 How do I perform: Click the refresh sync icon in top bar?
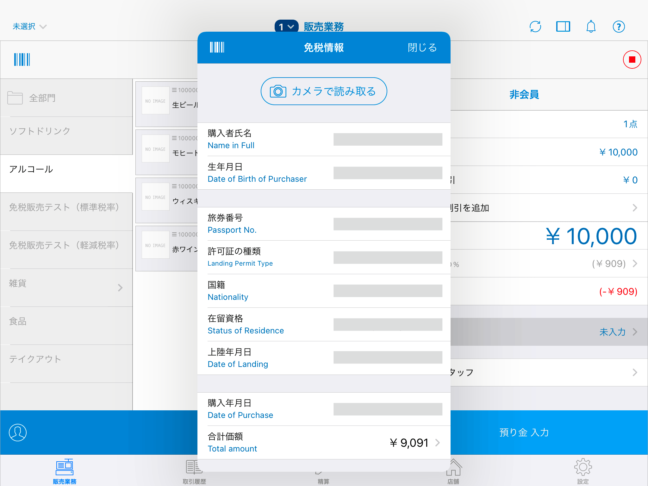(535, 27)
